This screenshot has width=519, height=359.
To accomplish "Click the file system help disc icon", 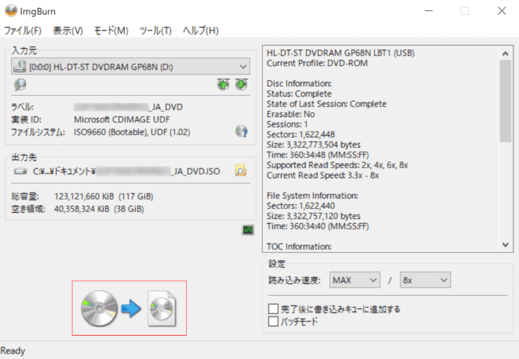I will point(242,131).
